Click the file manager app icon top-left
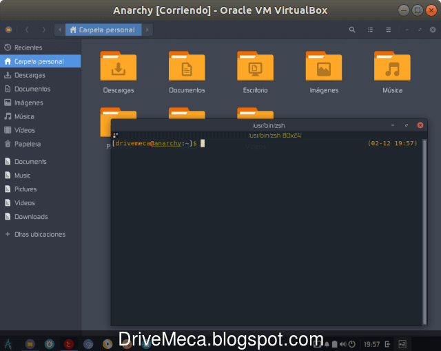The width and height of the screenshot is (441, 351). coord(9,30)
